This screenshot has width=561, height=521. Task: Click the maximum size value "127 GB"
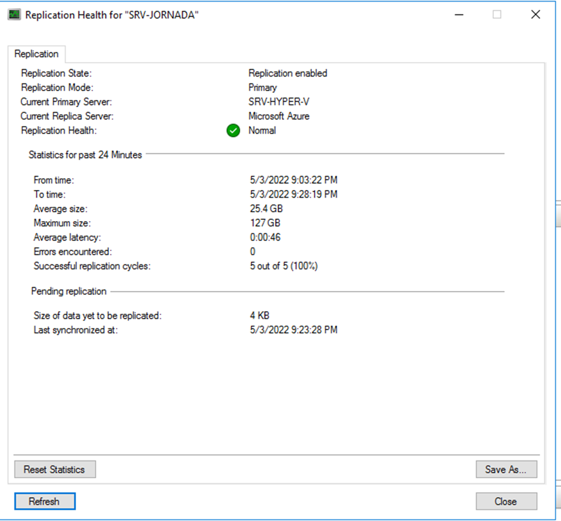click(265, 223)
